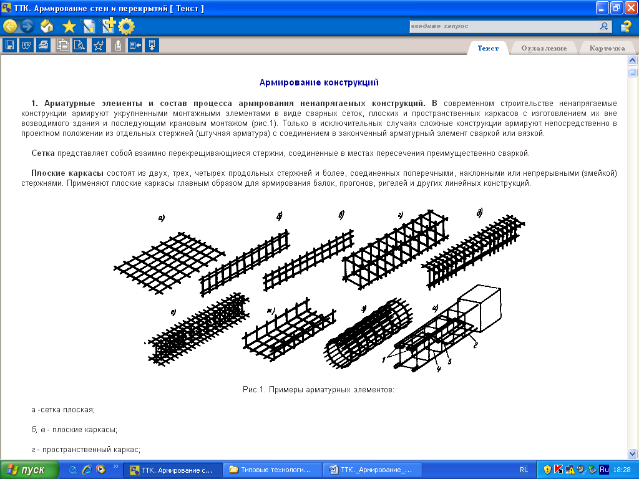This screenshot has width=639, height=479.
Task: Go to the Home page icon
Action: [x=46, y=26]
